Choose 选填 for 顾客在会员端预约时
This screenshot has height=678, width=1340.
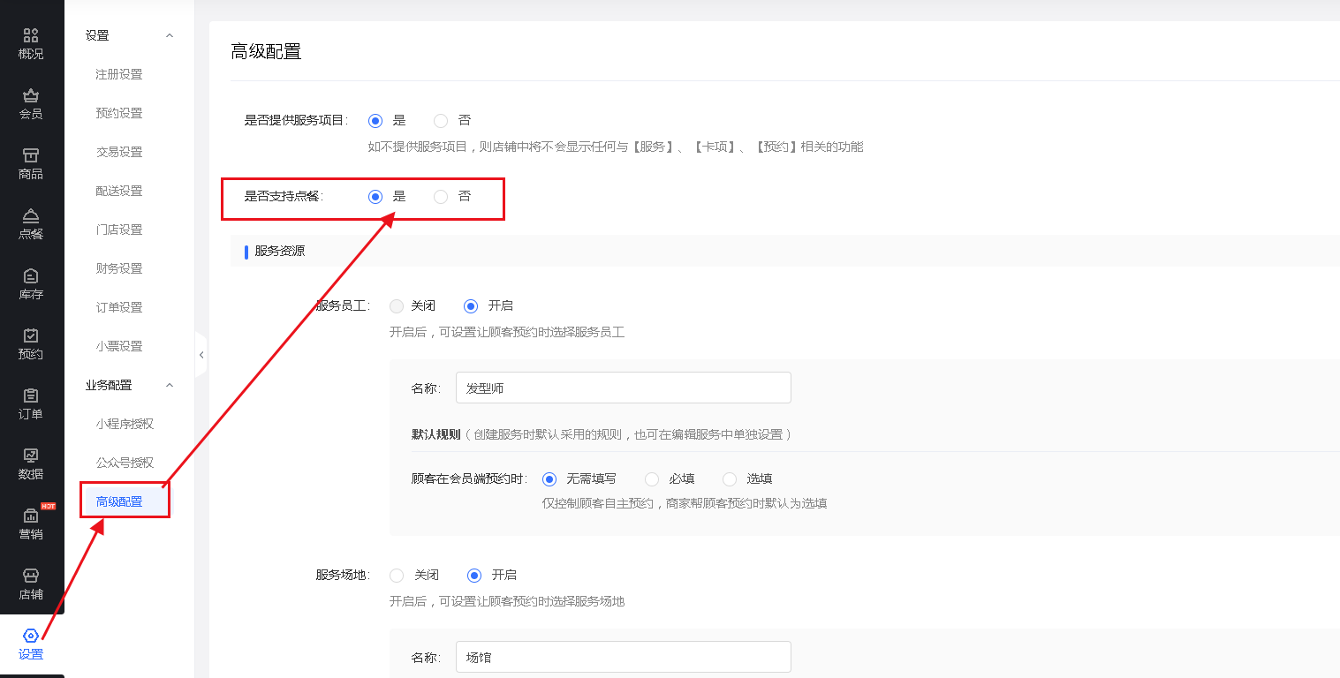click(x=730, y=479)
